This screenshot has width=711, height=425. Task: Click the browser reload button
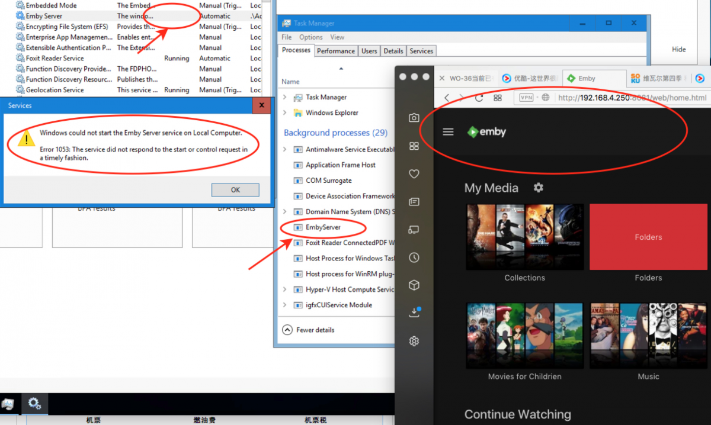pos(479,98)
